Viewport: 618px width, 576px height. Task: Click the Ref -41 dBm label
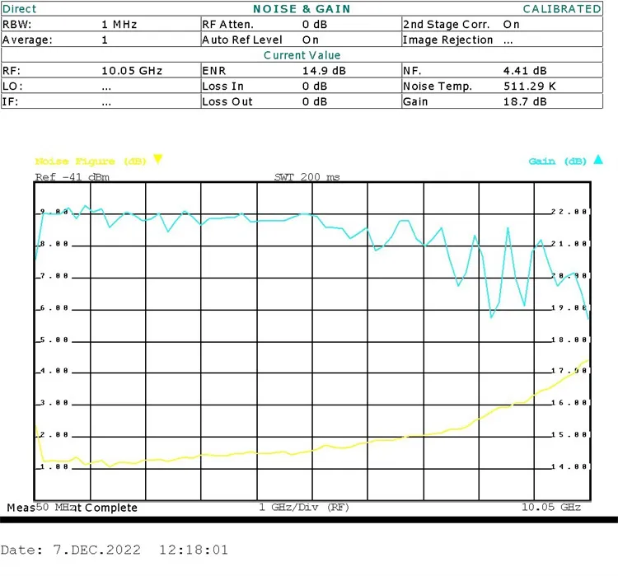point(73,176)
